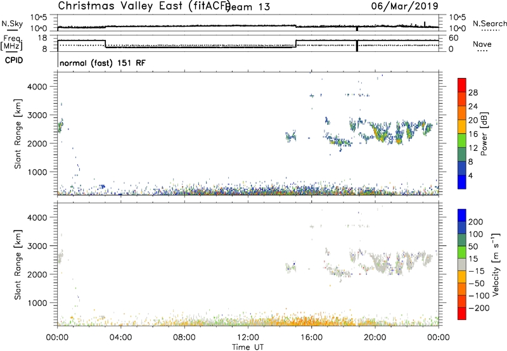Click the red bottom swatch of velocity colorbar

tap(462, 314)
